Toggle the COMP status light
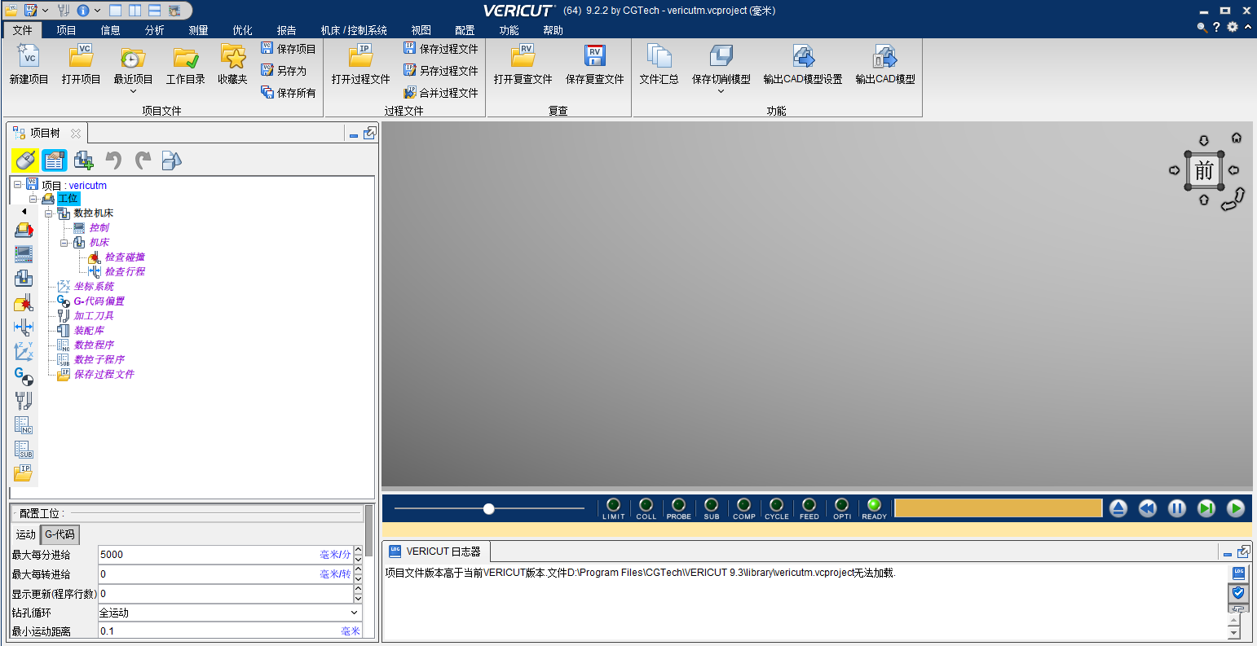Screen dimensions: 1257x646 pyautogui.click(x=744, y=505)
